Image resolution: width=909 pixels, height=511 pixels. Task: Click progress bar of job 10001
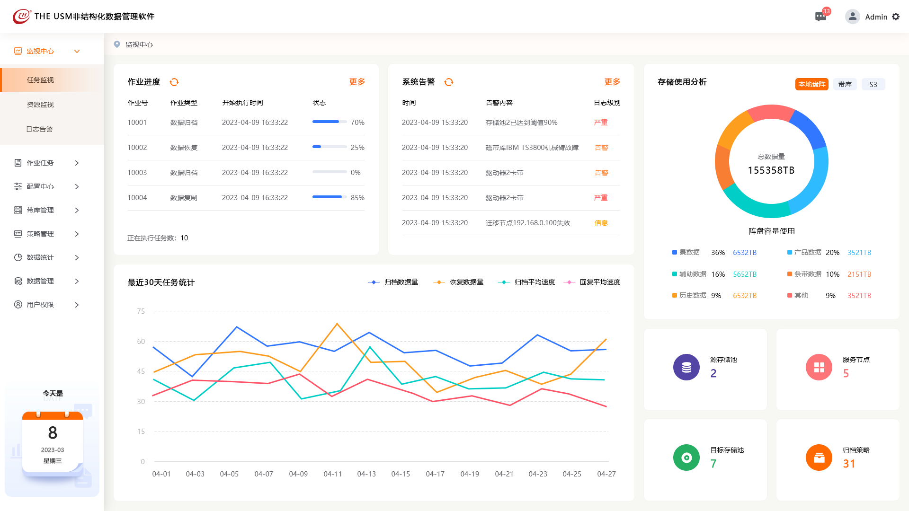[330, 122]
